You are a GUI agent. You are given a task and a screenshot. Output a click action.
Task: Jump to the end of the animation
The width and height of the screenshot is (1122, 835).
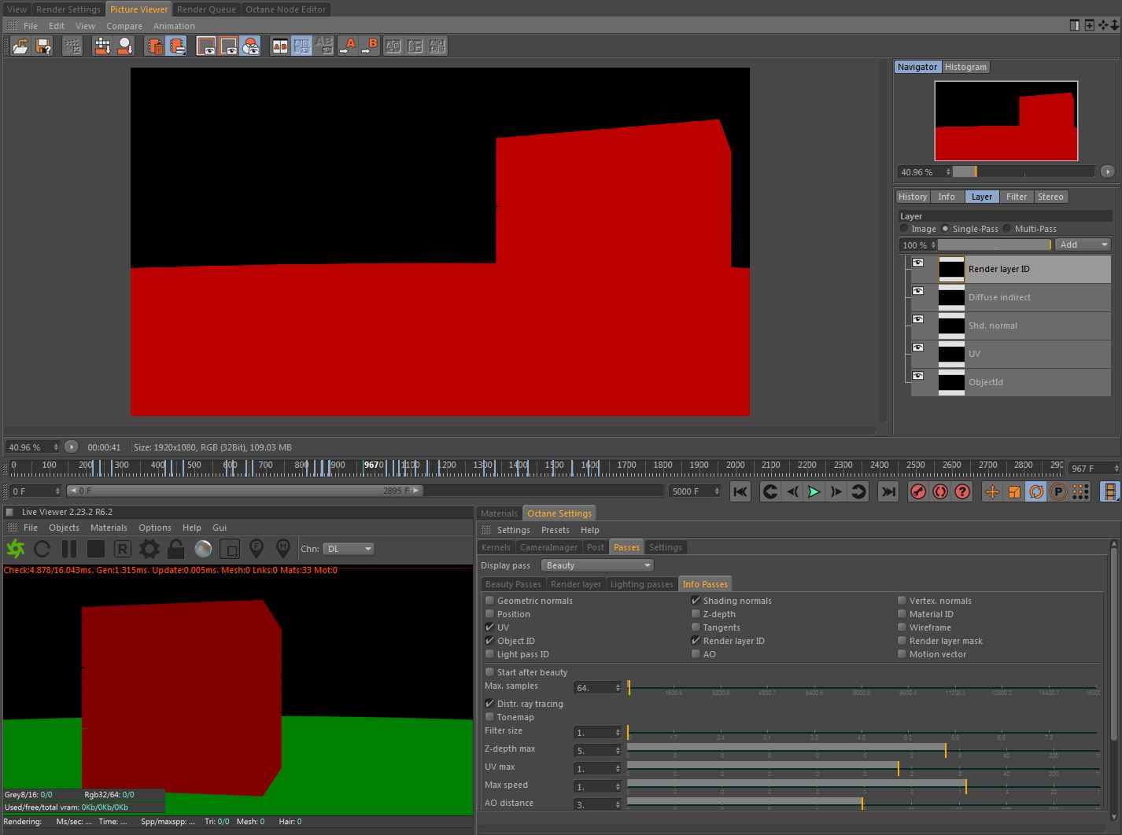coord(888,491)
